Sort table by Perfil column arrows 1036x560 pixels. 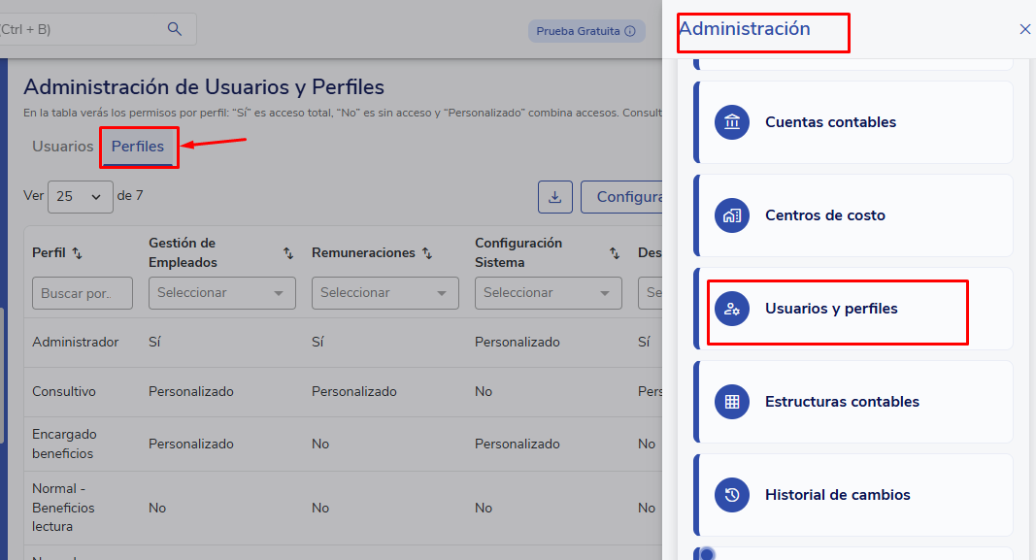pyautogui.click(x=78, y=253)
